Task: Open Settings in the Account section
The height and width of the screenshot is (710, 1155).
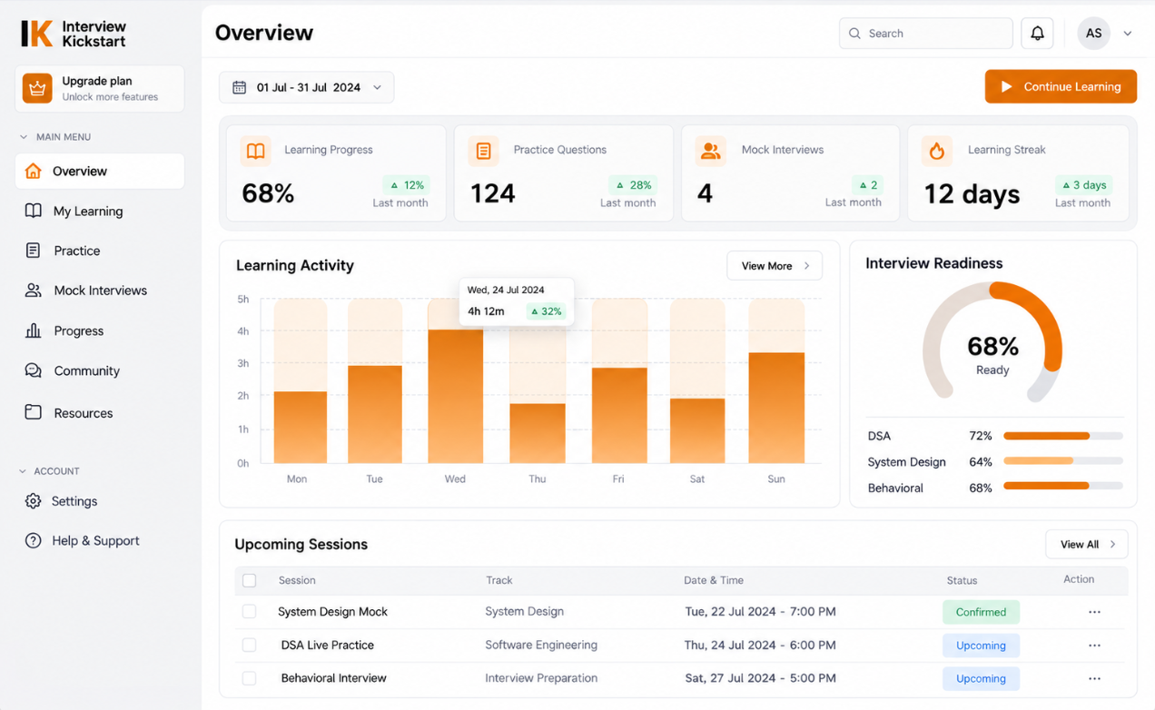Action: coord(100,501)
